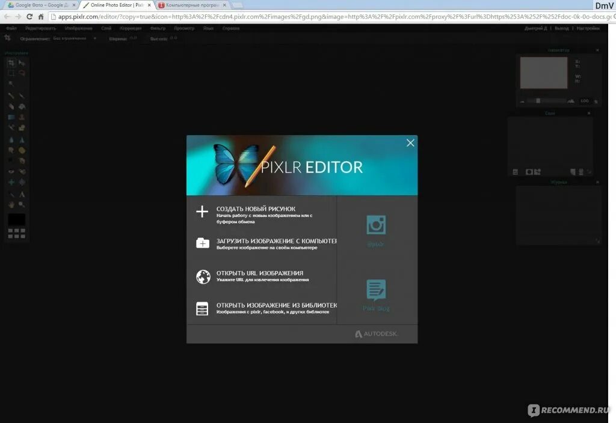616x423 pixels.
Task: Select the Color Replace tool
Action: click(x=11, y=127)
